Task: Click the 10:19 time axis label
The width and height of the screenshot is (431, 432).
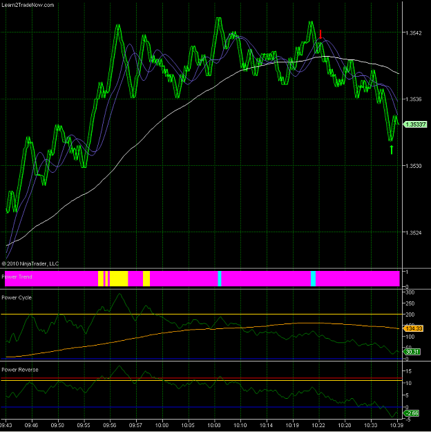Action: click(x=292, y=425)
